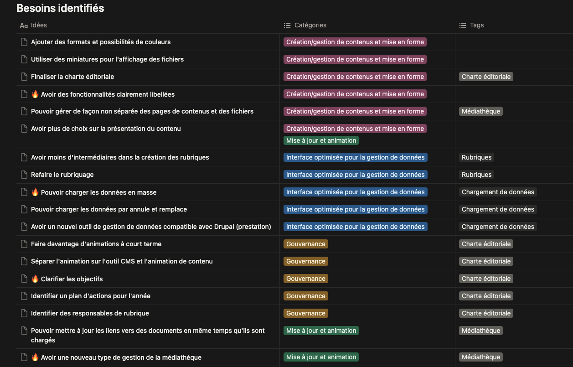Click "Interface optimisée" tag in "Pouvoir charger les données par annule" row
Viewport: 573px width, 367px height.
(x=356, y=209)
